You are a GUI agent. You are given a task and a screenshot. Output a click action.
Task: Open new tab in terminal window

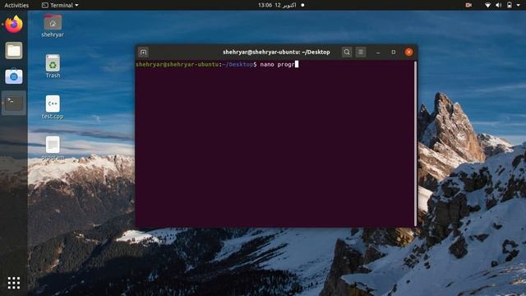(x=143, y=53)
